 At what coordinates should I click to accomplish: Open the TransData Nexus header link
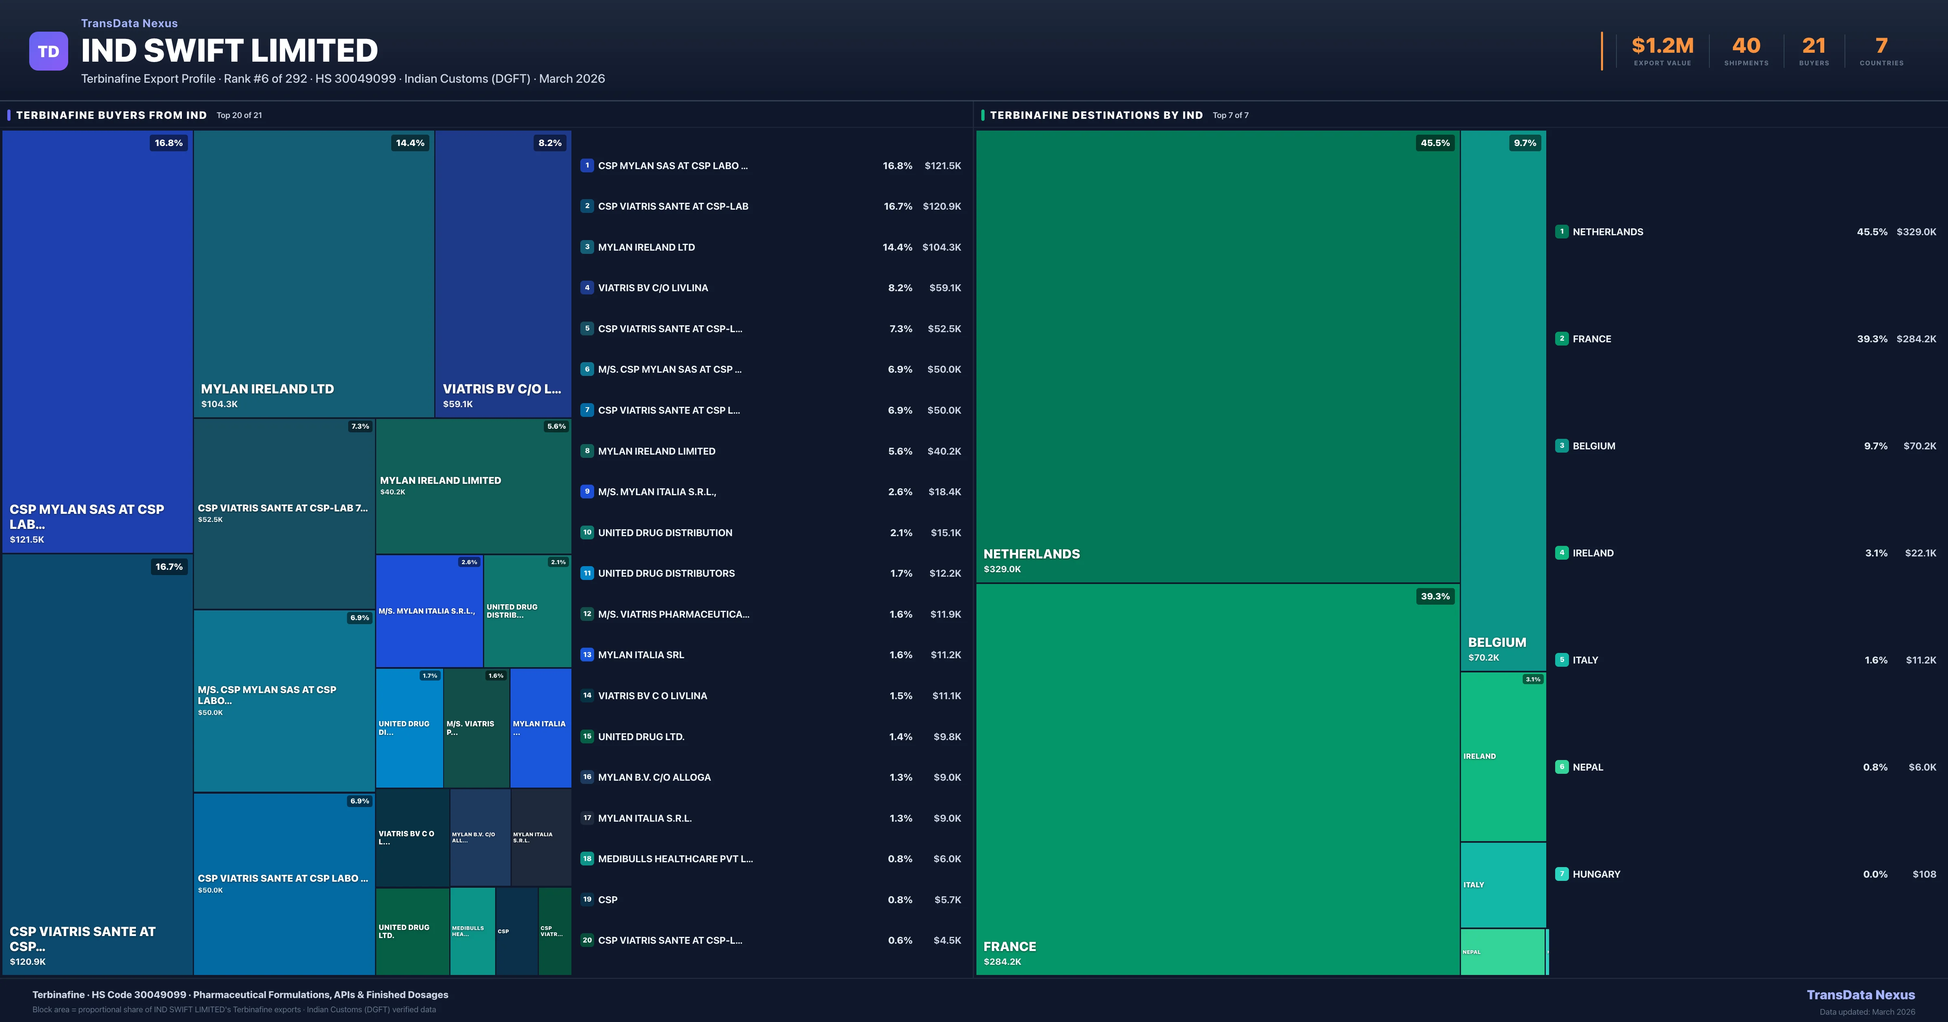pyautogui.click(x=129, y=24)
